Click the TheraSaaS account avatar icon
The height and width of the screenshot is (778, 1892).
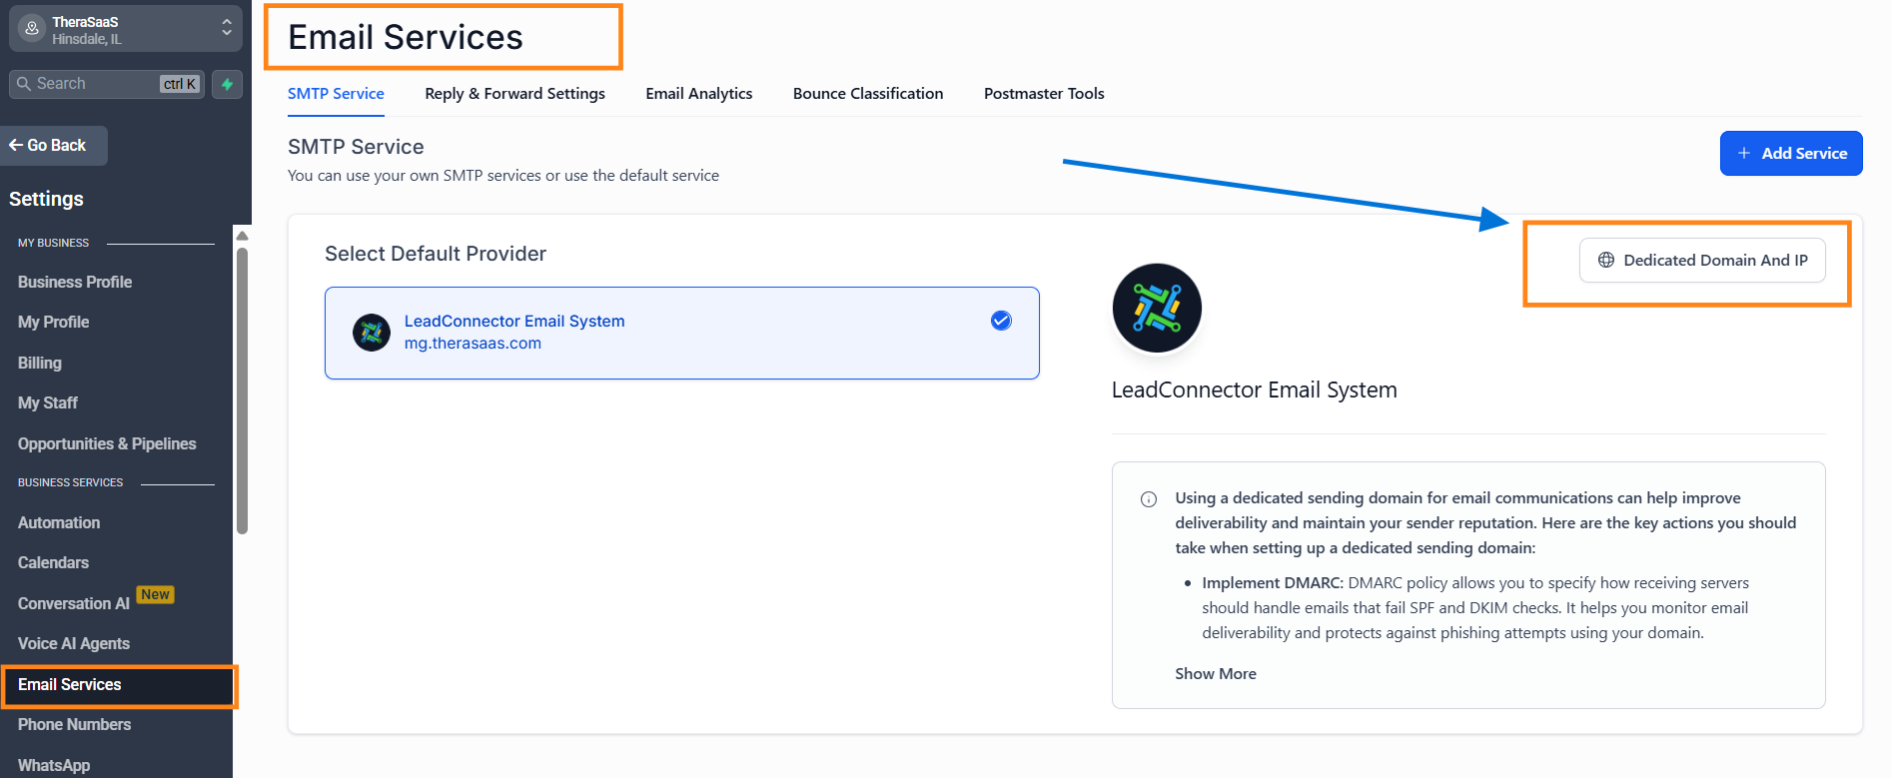click(x=32, y=29)
